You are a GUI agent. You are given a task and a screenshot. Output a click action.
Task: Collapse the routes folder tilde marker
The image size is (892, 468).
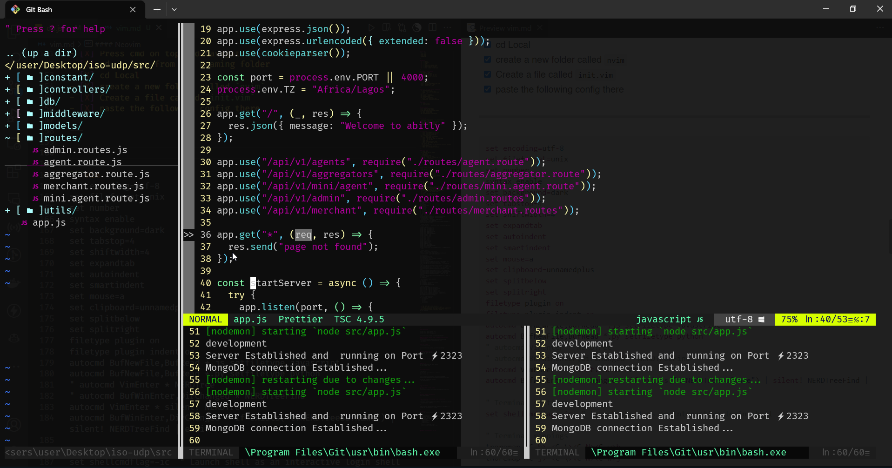click(x=7, y=138)
